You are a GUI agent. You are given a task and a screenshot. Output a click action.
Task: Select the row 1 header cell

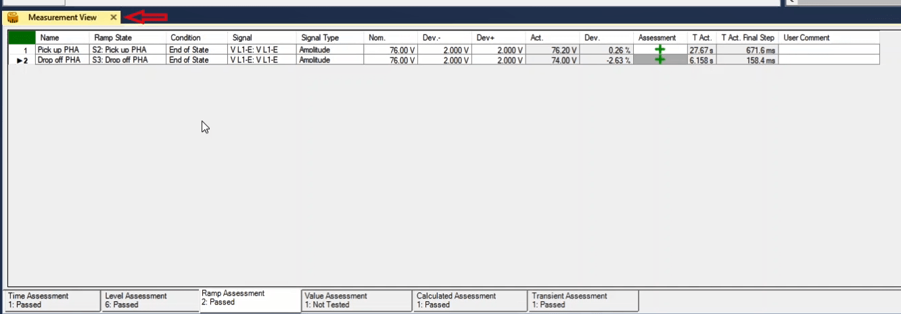coord(21,50)
